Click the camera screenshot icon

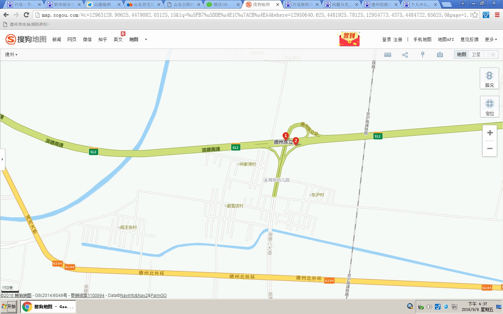[440, 55]
